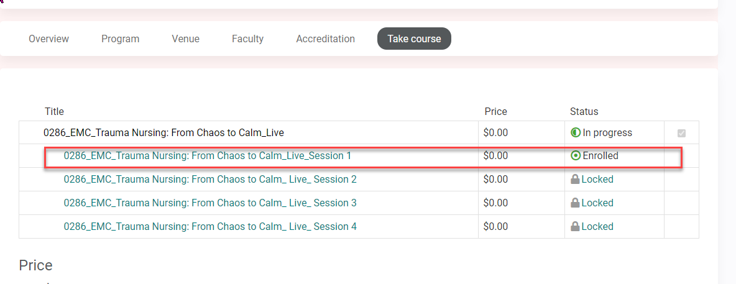Open the Accreditation tab
Screen dimensions: 736x284
pyautogui.click(x=325, y=39)
